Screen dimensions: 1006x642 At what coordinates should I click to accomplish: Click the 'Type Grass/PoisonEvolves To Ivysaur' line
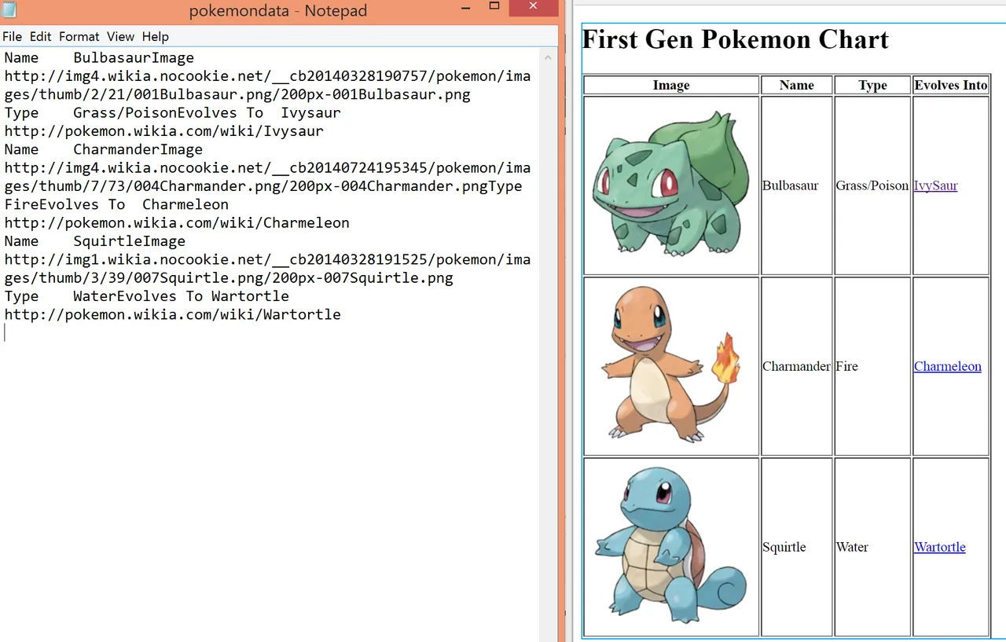click(x=172, y=113)
